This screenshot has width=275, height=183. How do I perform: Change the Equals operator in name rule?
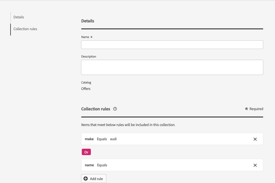102,165
